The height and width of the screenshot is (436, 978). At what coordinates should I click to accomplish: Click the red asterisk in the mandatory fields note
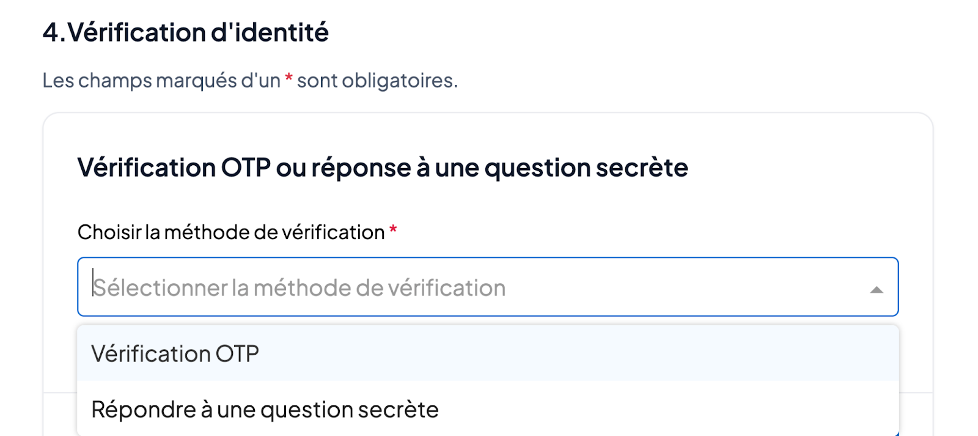point(289,79)
